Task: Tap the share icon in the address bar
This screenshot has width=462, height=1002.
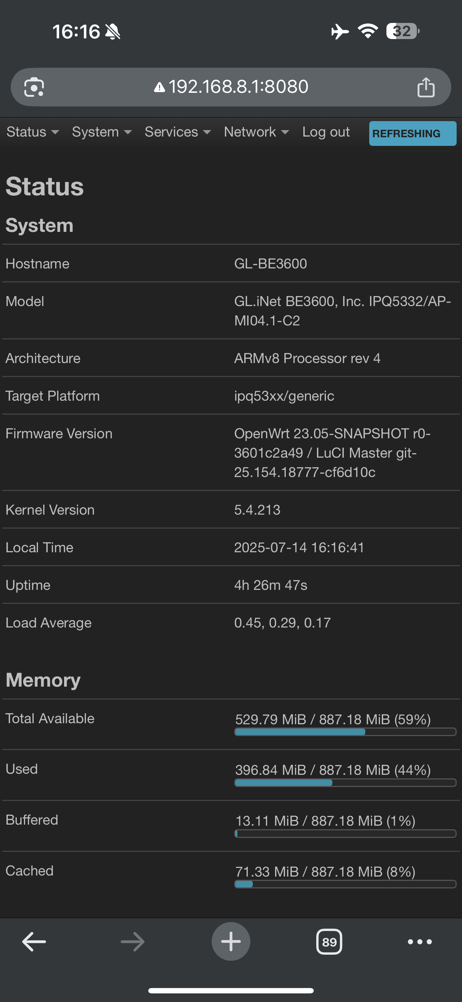Action: (x=426, y=87)
